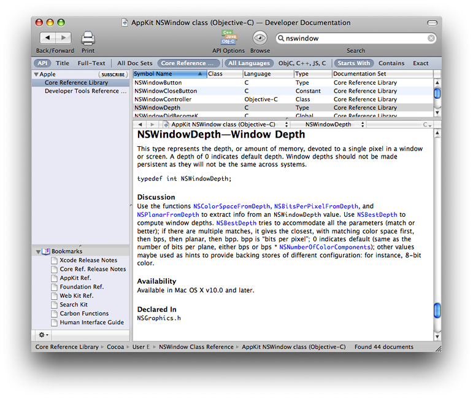Open the NSWindowDepth section popup
The height and width of the screenshot is (398, 473).
pyautogui.click(x=329, y=125)
